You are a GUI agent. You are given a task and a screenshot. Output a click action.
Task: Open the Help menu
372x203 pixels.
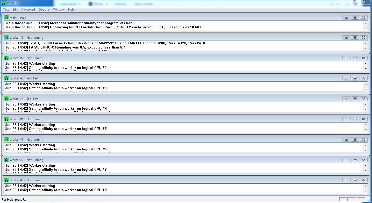click(71, 10)
